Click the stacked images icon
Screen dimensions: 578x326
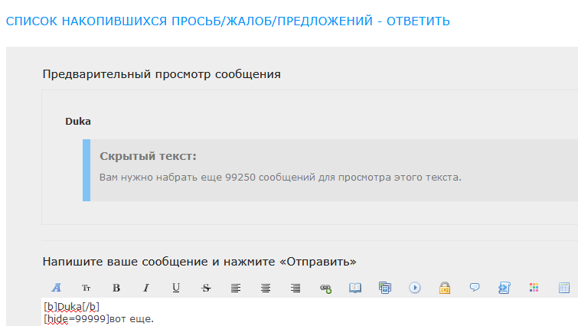385,288
